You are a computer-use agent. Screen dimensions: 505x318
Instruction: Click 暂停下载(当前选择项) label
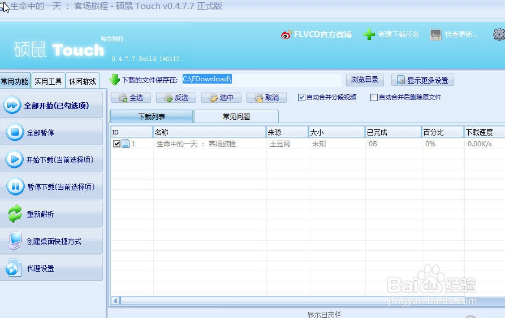point(61,186)
